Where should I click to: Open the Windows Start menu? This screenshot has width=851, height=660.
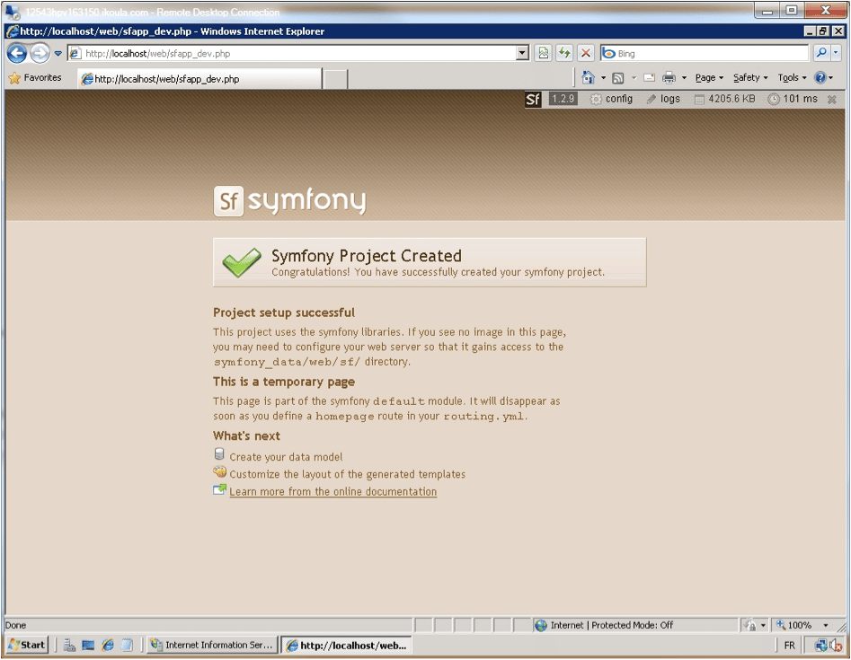27,645
